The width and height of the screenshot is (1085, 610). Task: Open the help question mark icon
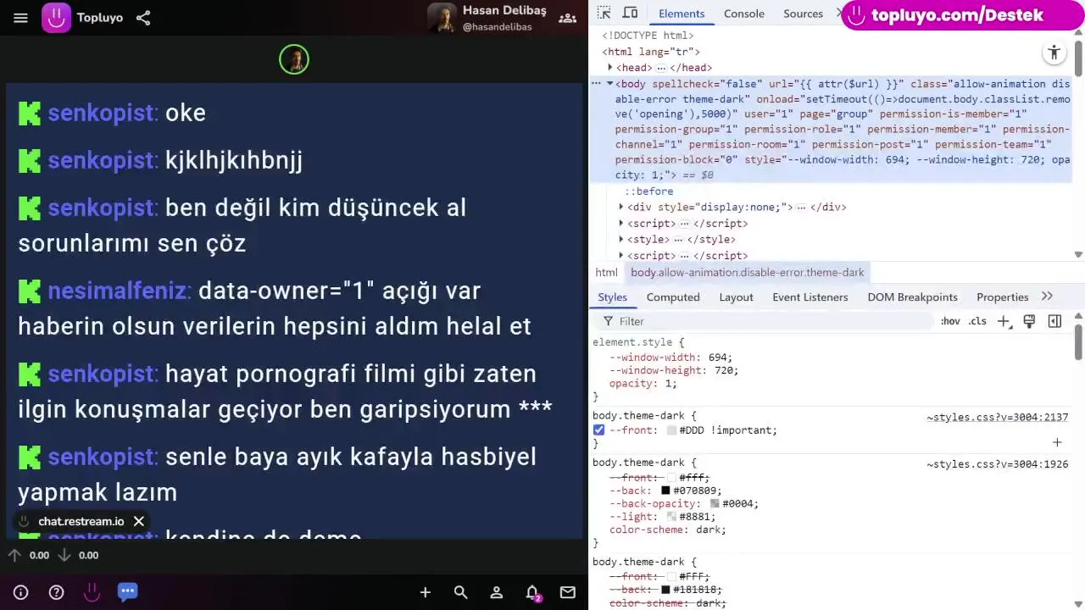click(56, 592)
